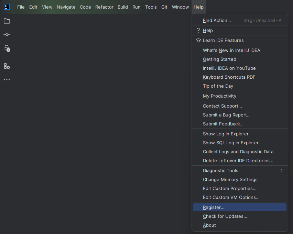293x234 pixels.
Task: Open the Edit menu
Action: click(x=33, y=7)
